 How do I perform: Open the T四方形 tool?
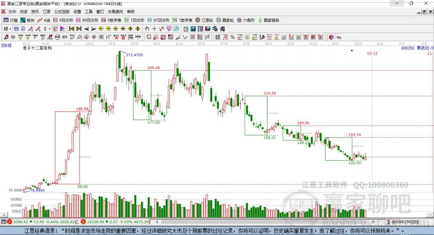[x=134, y=20]
